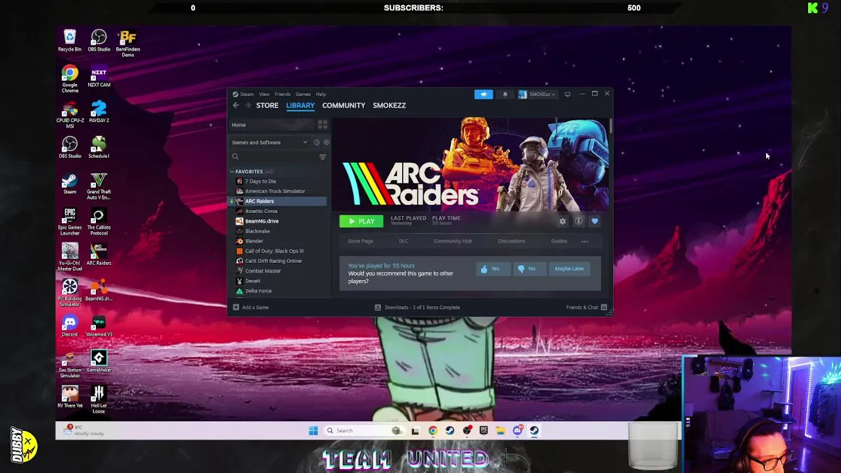Image resolution: width=841 pixels, height=473 pixels.
Task: Launch RV There Yet desktop shortcut
Action: tap(70, 396)
